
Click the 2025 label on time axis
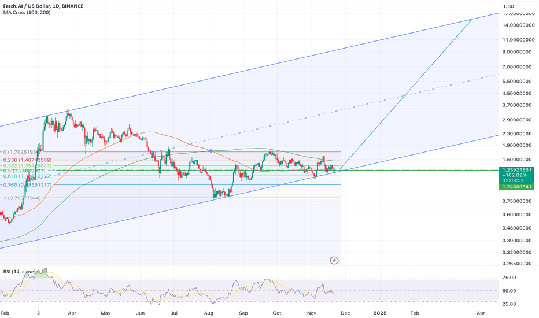click(x=380, y=313)
